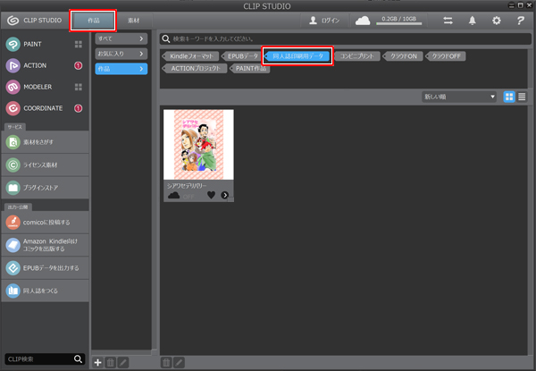Screen dimensions: 536x371
Task: Click the CLIP検索 magnifier icon
Action: pyautogui.click(x=79, y=359)
